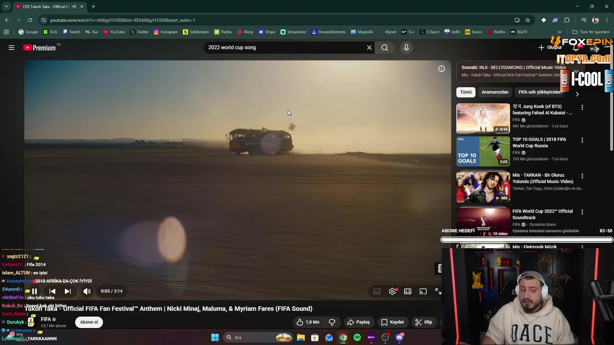Screen dimensions: 614x345
Task: Open Sahibinden bookmark
Action: (196, 32)
